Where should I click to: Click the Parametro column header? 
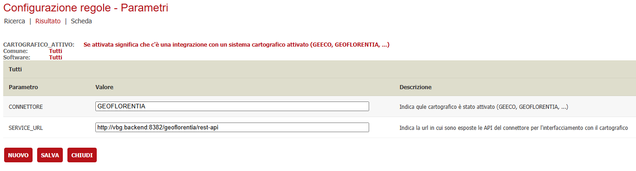pyautogui.click(x=23, y=87)
